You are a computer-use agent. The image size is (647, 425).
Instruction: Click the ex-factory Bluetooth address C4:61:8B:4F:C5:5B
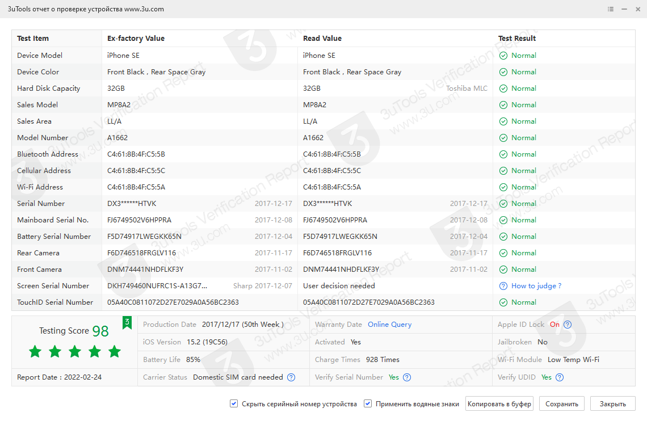point(136,154)
